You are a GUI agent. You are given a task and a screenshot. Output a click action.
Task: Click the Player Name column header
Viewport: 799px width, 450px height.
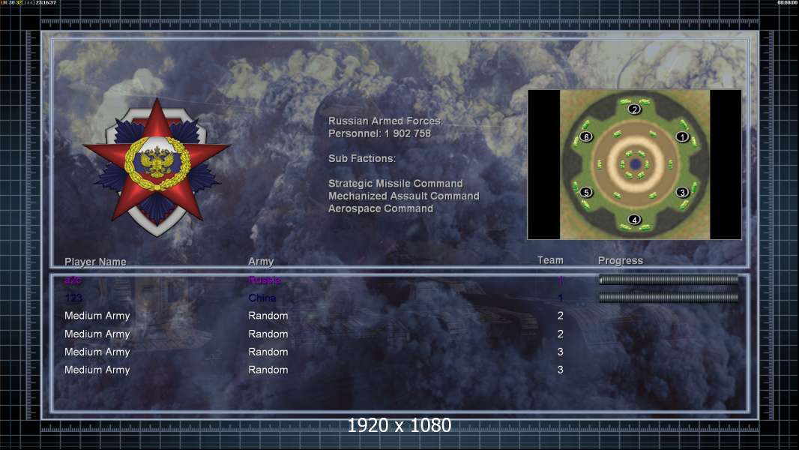(x=95, y=262)
